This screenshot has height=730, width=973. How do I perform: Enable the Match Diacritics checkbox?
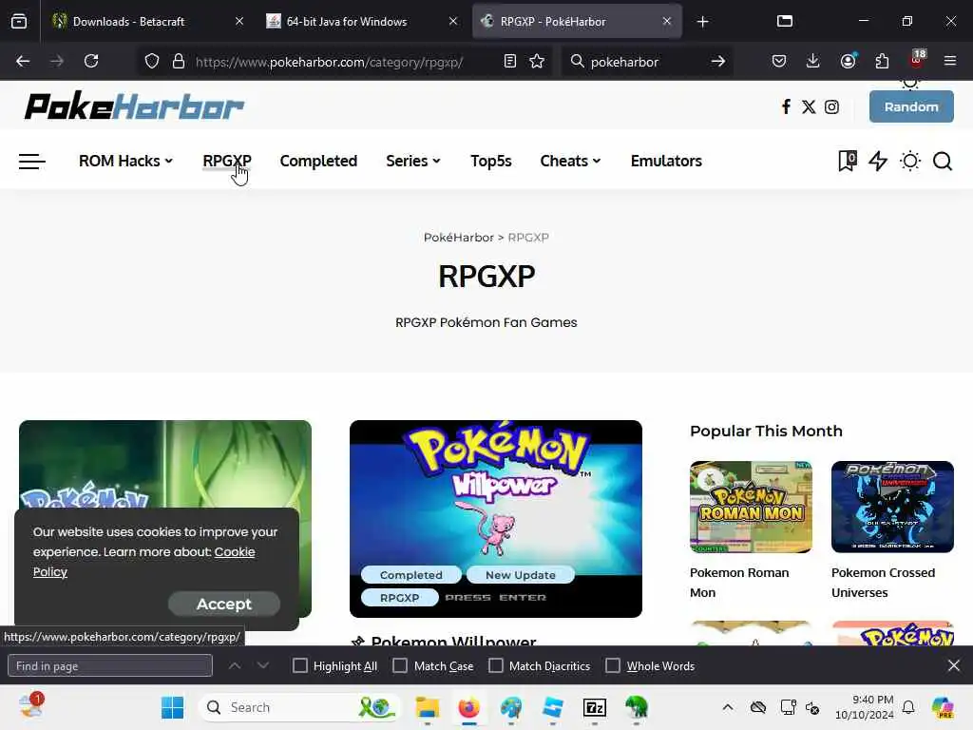point(496,665)
